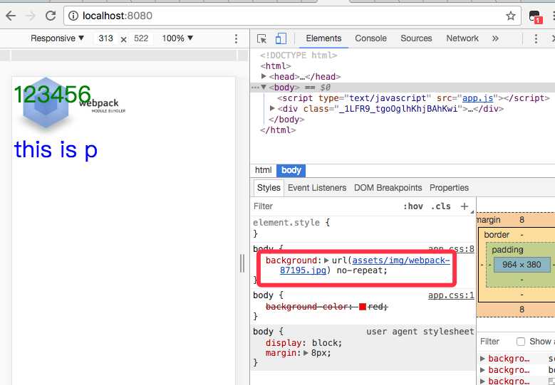This screenshot has width=555, height=385.
Task: Open the webpack-87195.jpg asset link
Action: 365,265
